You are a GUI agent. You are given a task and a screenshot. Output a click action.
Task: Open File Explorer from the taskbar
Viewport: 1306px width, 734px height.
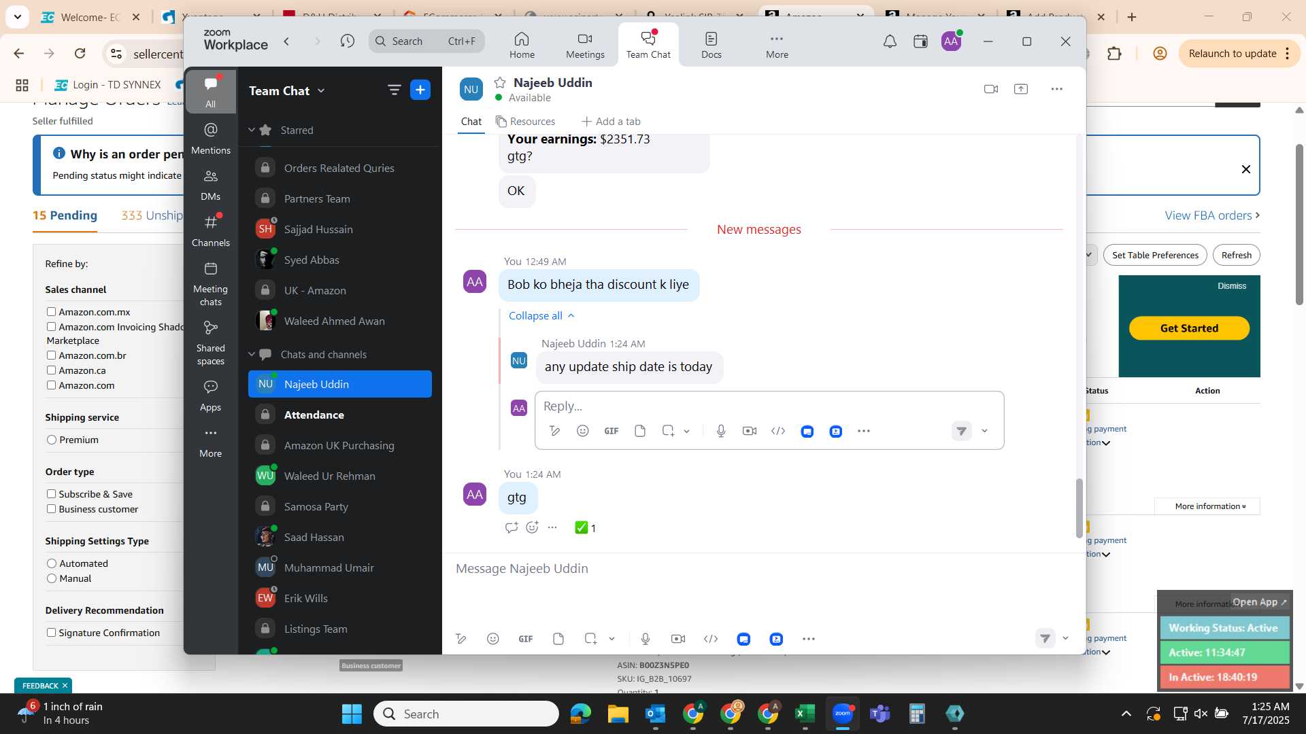618,714
